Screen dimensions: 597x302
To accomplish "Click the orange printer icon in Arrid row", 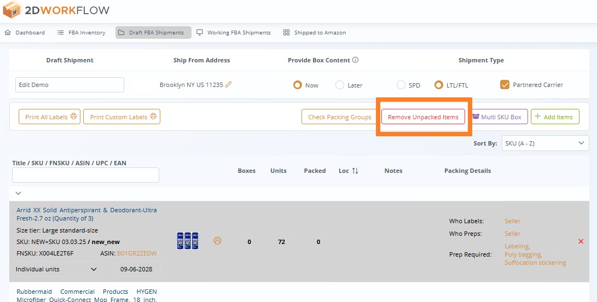I will 217,241.
